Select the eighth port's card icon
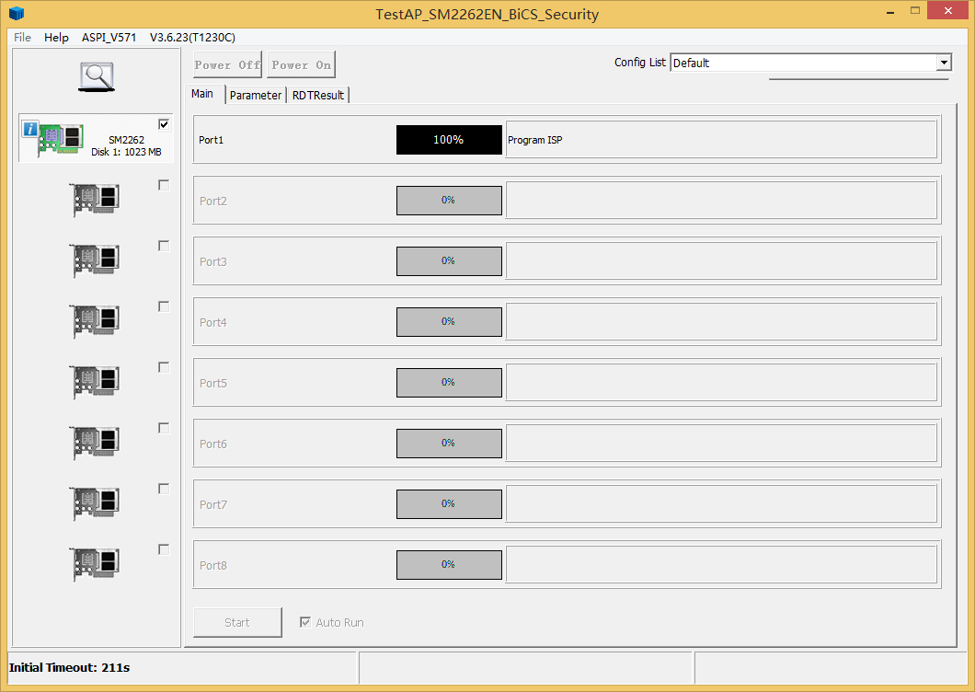Screen dimensions: 975x692 pos(96,564)
